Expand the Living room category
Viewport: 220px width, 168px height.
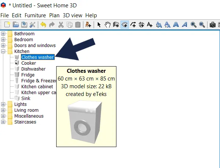point(3,110)
